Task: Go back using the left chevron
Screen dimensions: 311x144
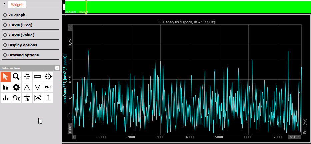Action: (x=4, y=4)
